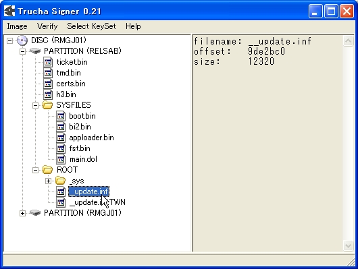Select the highlighted __update.inf entry
Image resolution: width=358 pixels, height=269 pixels.
click(x=88, y=191)
